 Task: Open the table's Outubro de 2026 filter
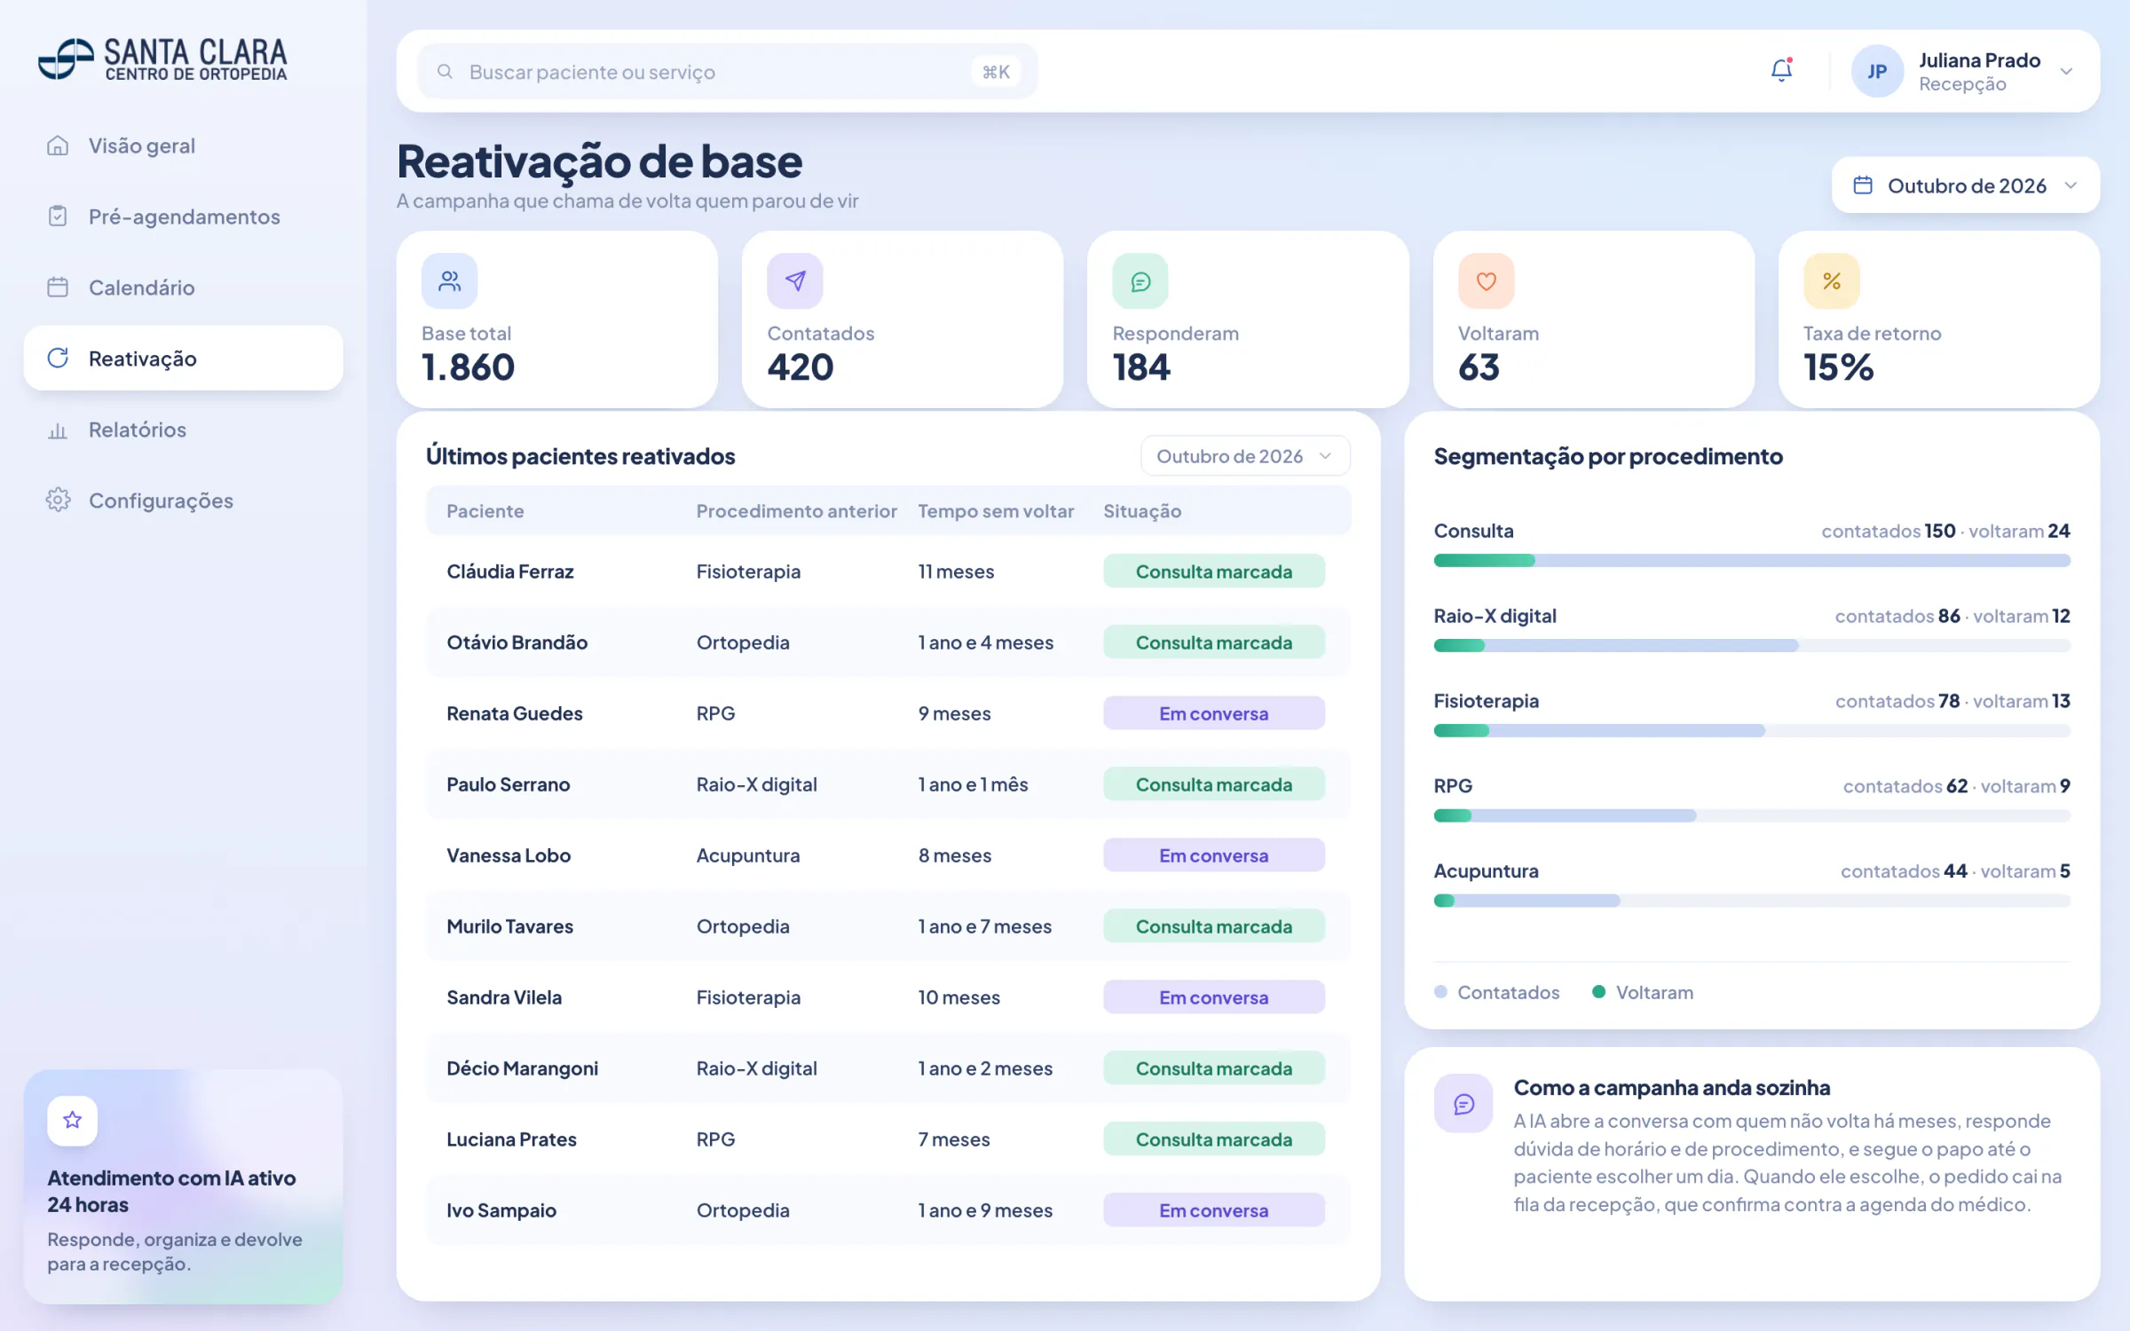(x=1244, y=456)
